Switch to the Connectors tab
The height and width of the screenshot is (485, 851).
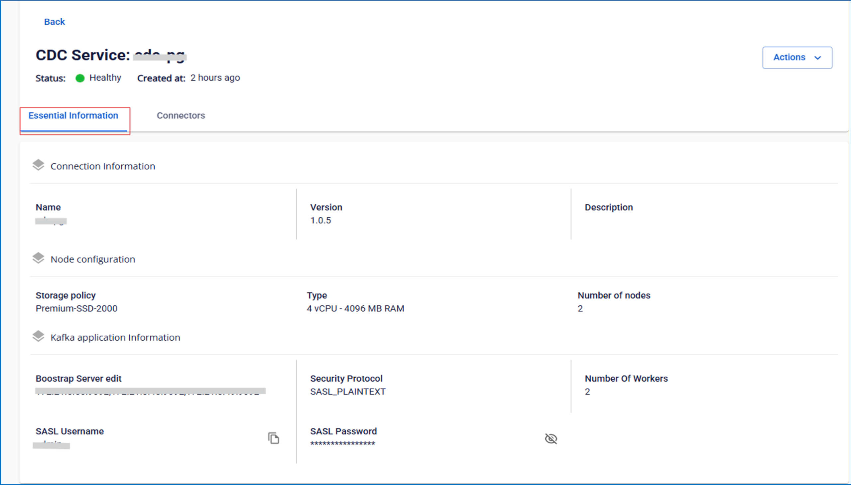[x=181, y=116]
